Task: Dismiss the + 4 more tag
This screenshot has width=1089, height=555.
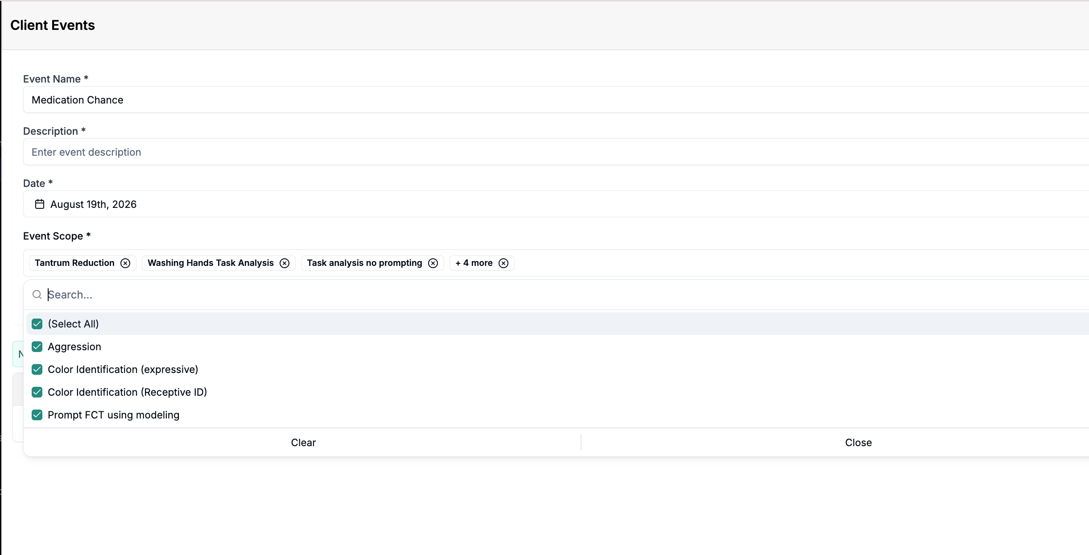Action: click(x=503, y=263)
